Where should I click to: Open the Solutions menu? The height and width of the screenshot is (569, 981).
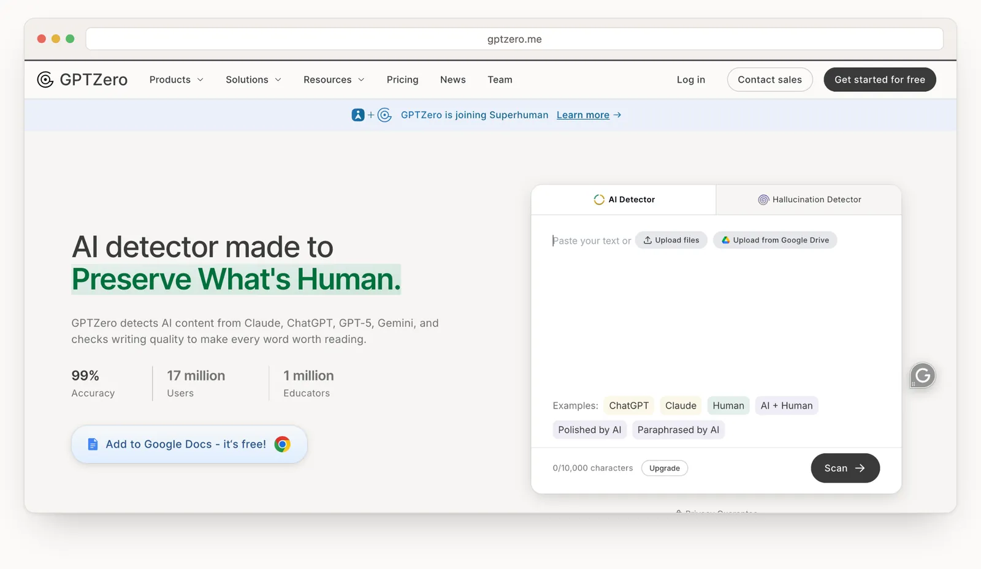pos(253,80)
